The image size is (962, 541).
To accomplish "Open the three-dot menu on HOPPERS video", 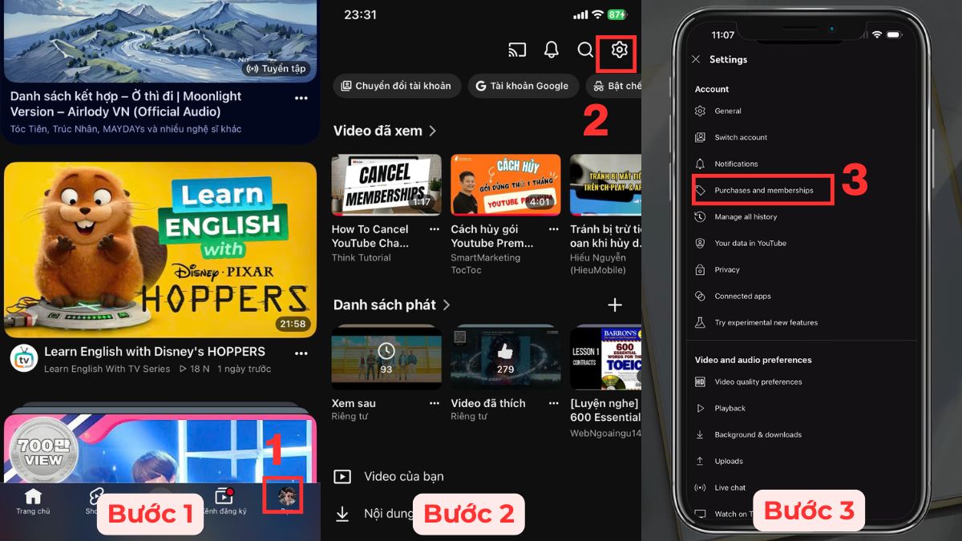I will [301, 353].
